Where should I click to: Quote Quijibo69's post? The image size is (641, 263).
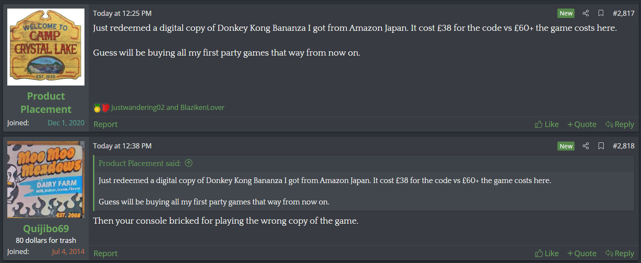(582, 254)
